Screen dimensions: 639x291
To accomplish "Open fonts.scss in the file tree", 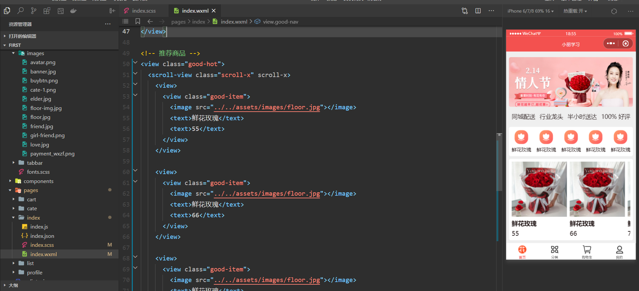I will point(38,172).
